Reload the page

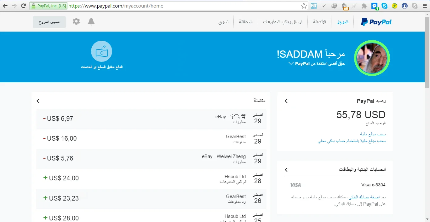23,6
